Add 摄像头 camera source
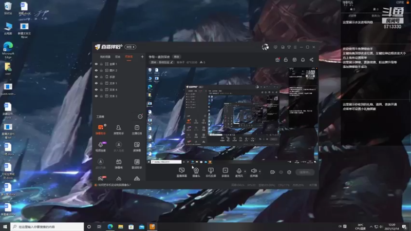 196,172
